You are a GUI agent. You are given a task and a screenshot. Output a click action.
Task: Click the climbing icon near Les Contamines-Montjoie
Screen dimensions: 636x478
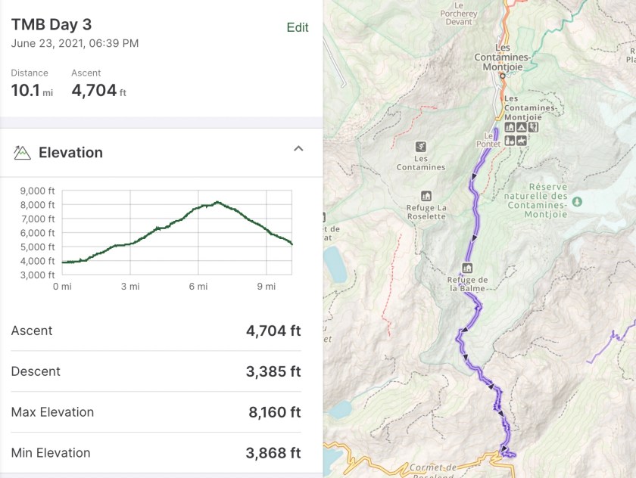tap(533, 127)
